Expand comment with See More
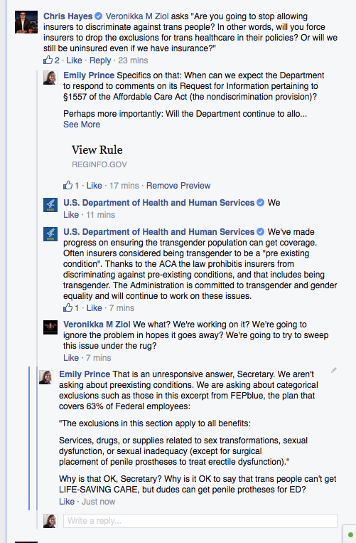356x543 pixels. 82,125
